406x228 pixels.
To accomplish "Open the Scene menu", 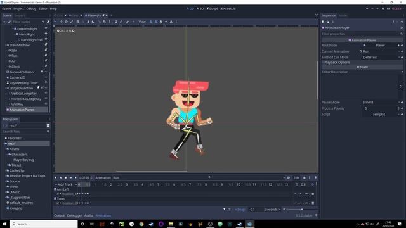I will click(6, 9).
